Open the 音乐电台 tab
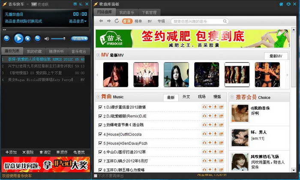Viewport: 300px width, 180px height. (78, 51)
